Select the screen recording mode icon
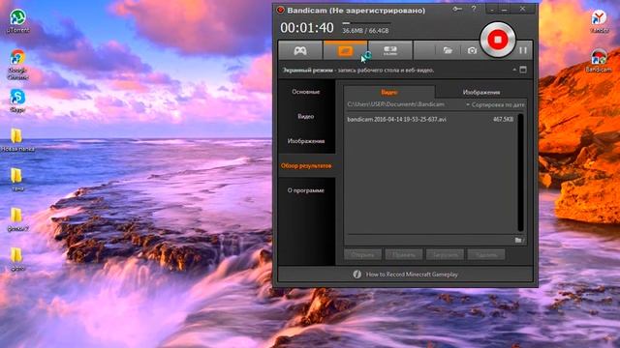 [x=345, y=50]
